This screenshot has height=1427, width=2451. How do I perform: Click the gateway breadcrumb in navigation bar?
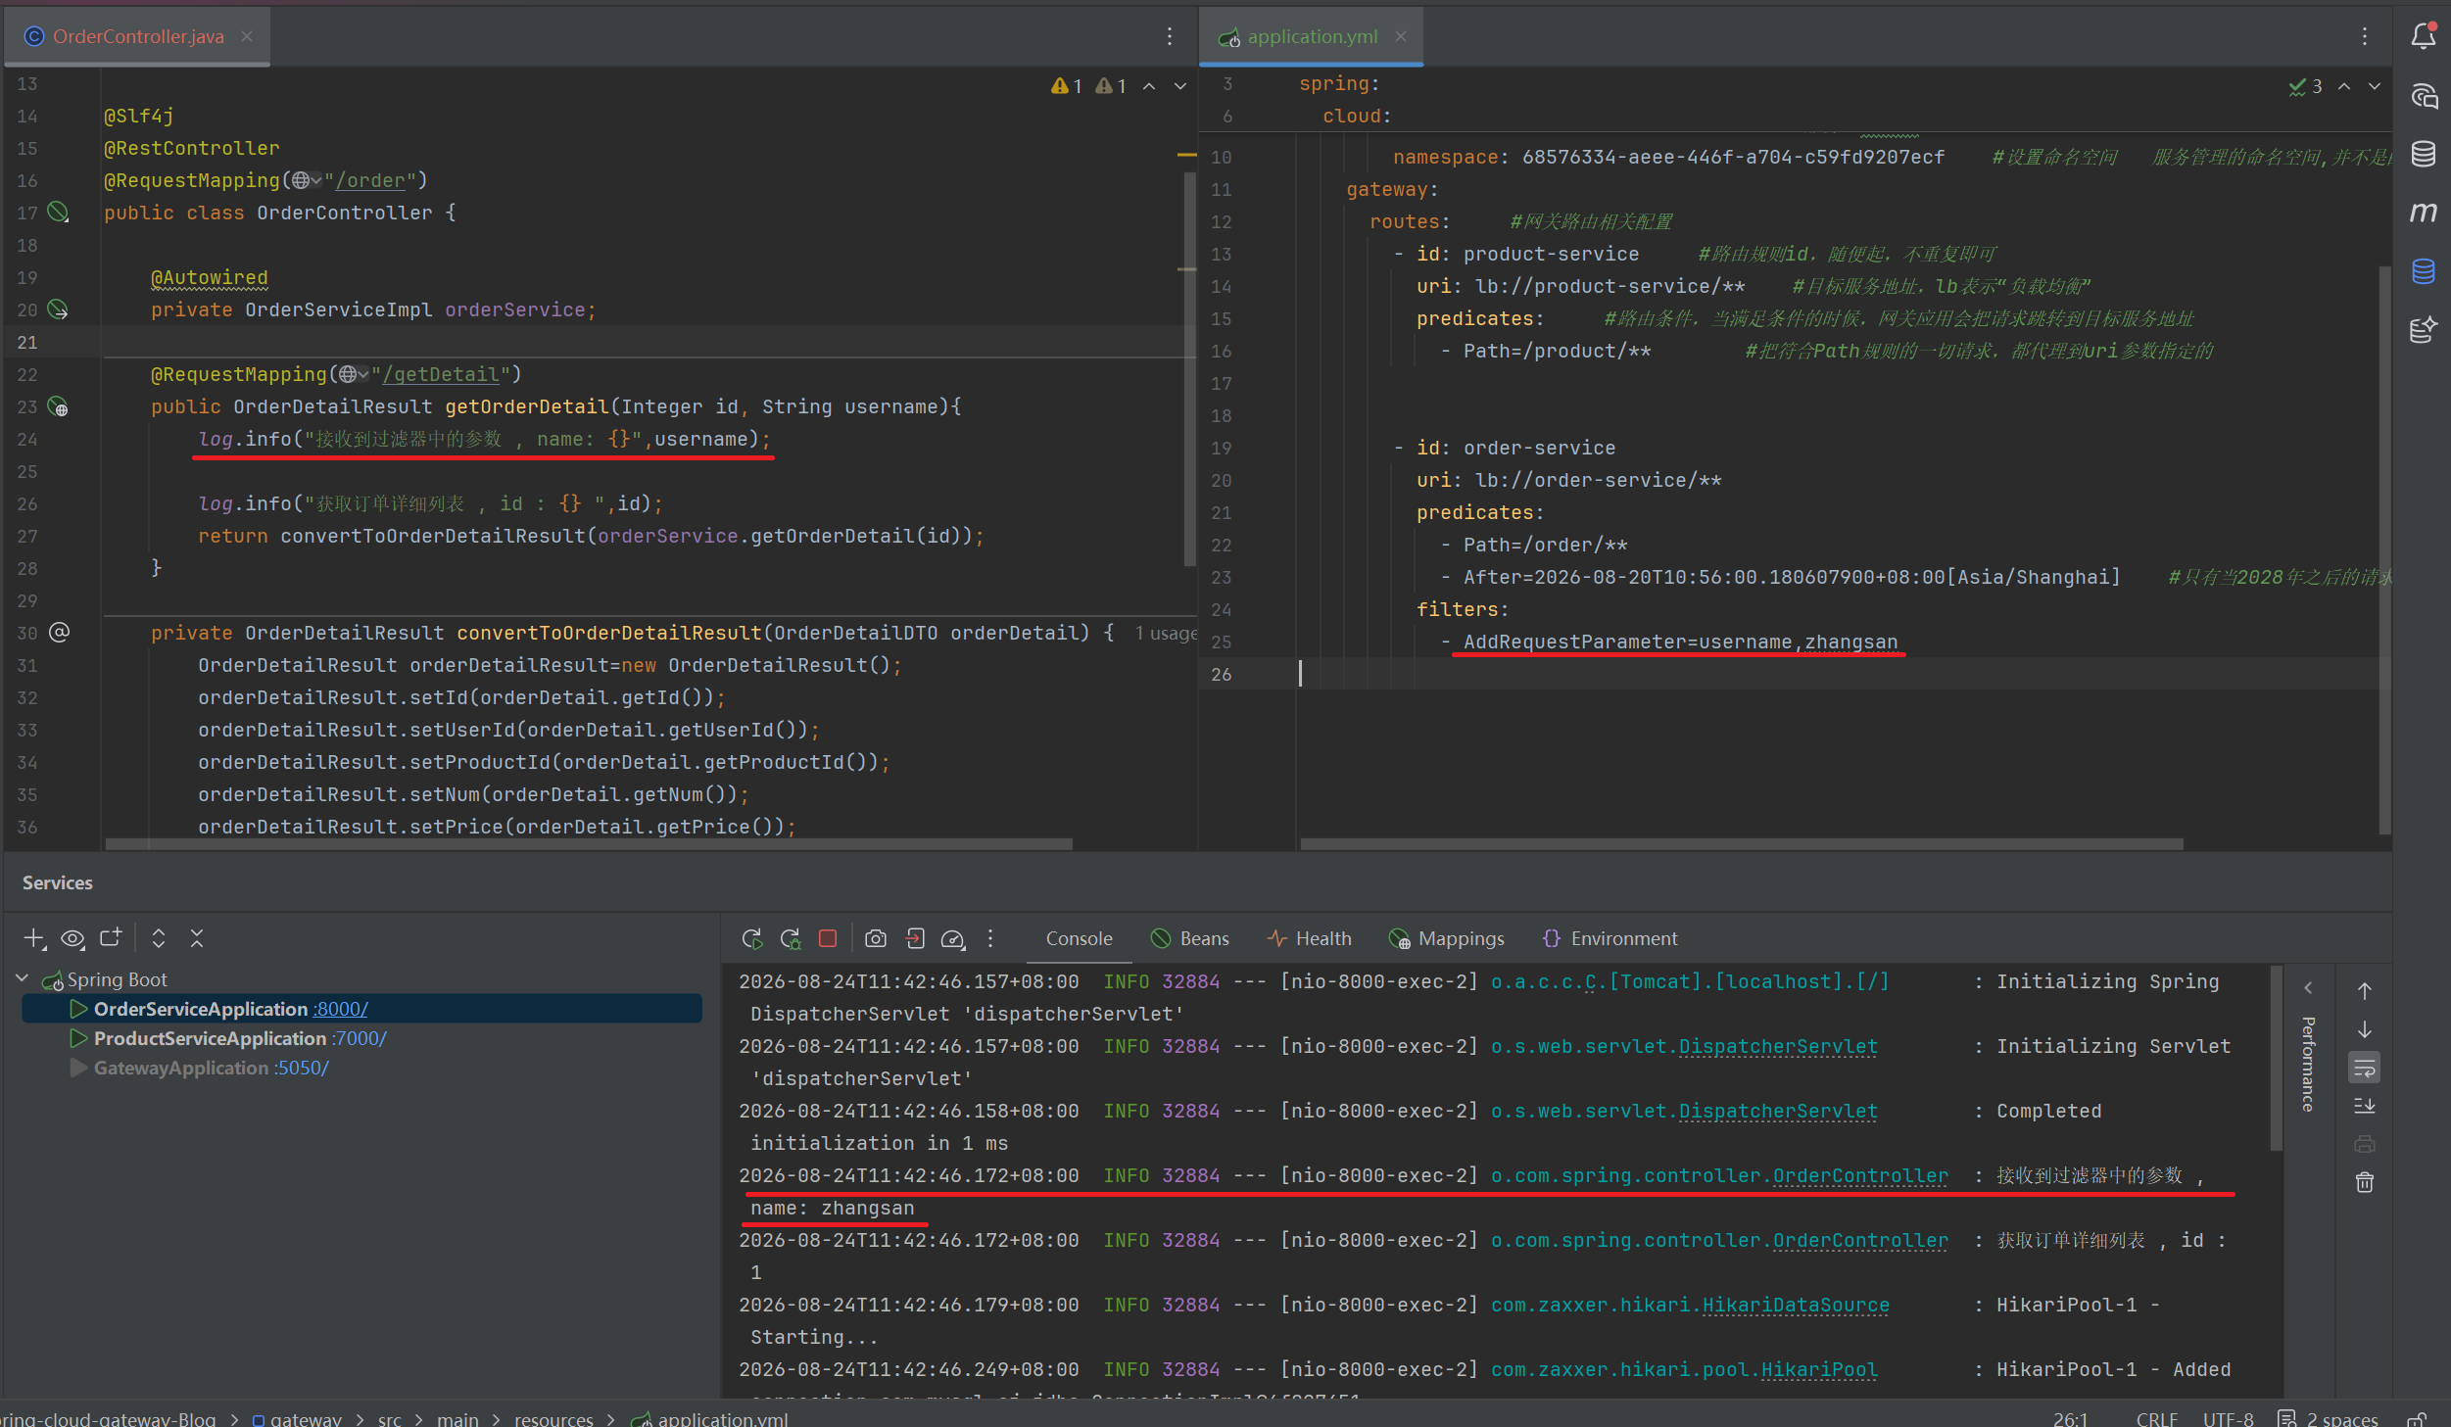[x=297, y=1418]
